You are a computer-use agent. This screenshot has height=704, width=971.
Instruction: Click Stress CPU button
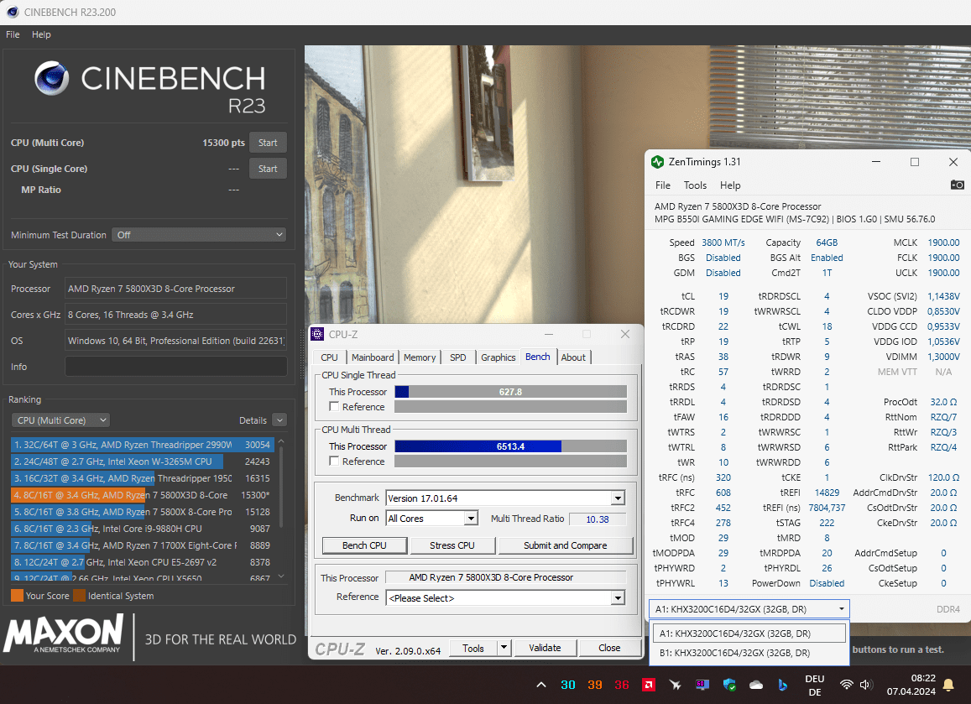[452, 545]
